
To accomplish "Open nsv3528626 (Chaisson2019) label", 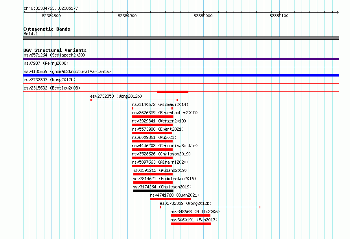I will pyautogui.click(x=161, y=154).
